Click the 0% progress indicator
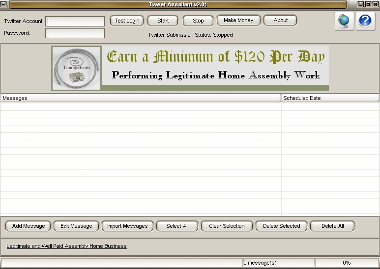The height and width of the screenshot is (269, 380). point(347,263)
